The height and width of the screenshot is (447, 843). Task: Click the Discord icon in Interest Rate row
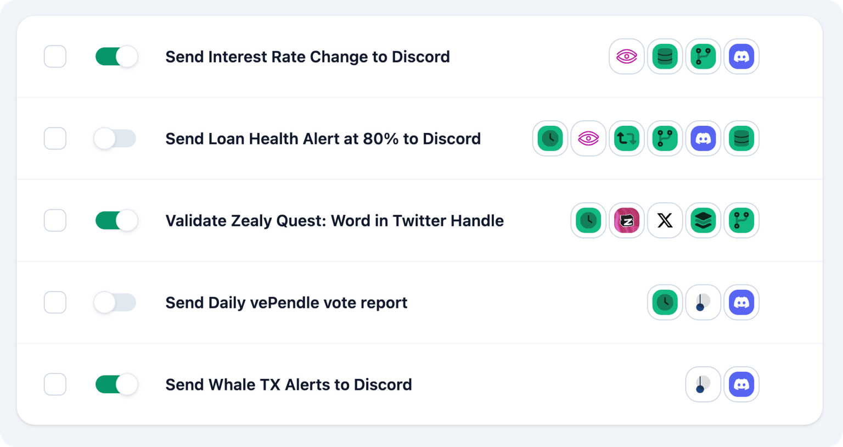tap(741, 57)
